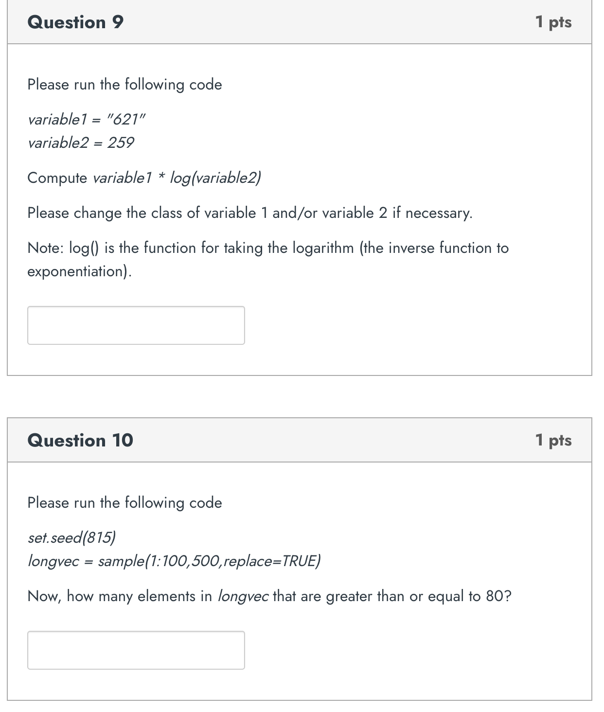Select the Note about the log() function

[x=267, y=259]
